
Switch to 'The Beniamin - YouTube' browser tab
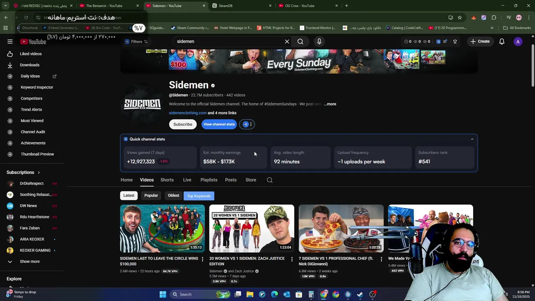(109, 5)
